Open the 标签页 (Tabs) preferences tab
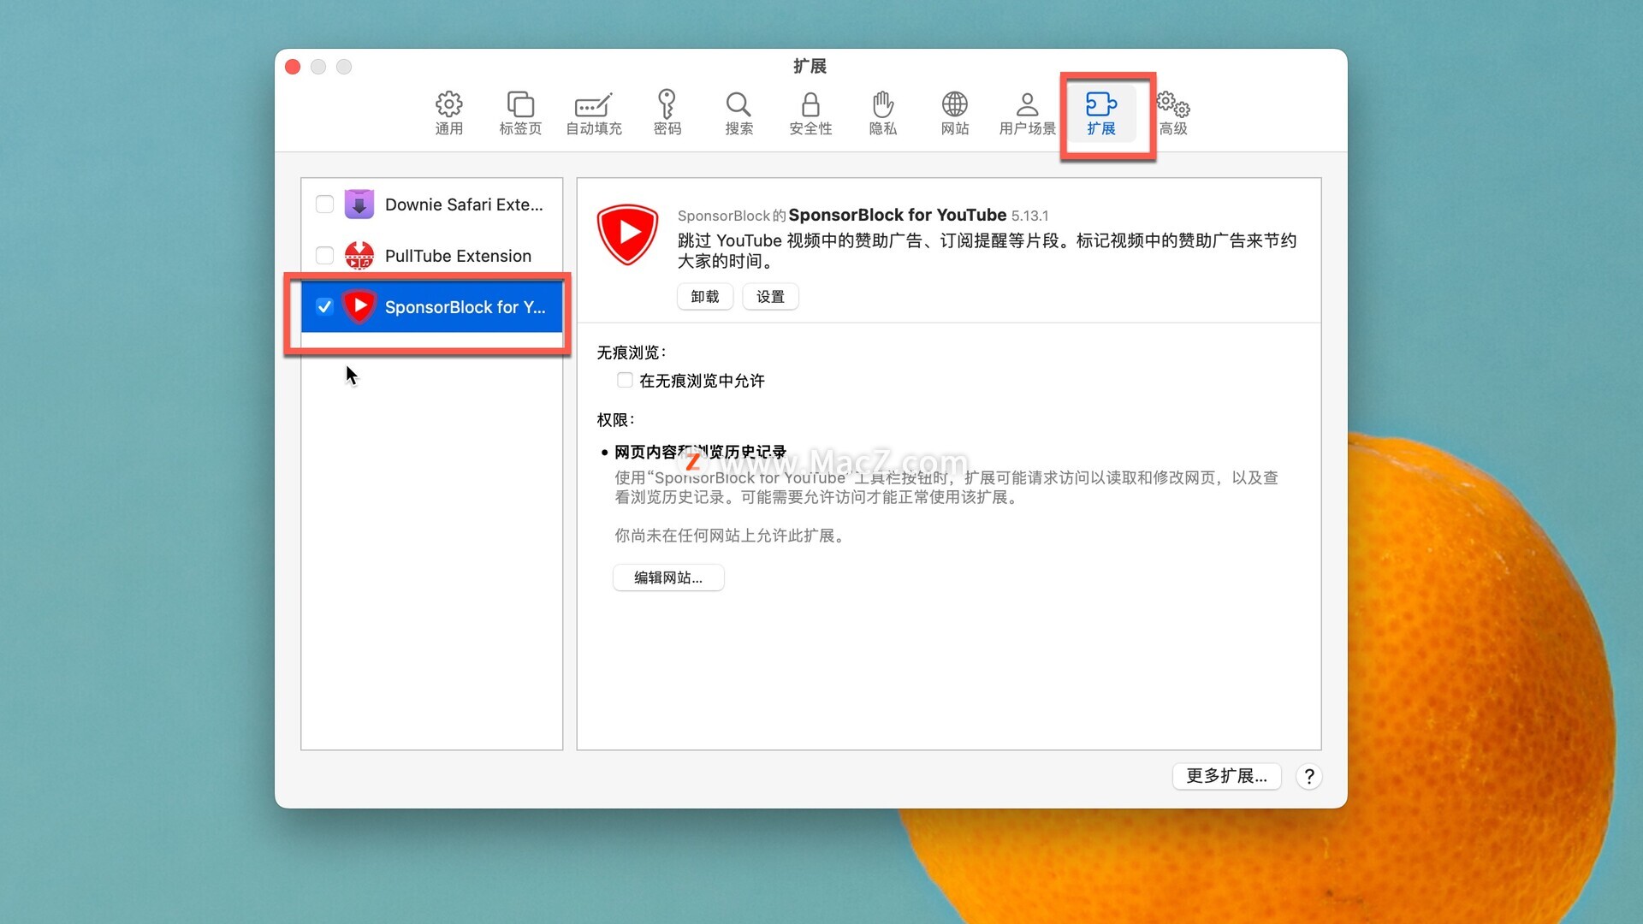This screenshot has height=924, width=1643. pos(520,113)
